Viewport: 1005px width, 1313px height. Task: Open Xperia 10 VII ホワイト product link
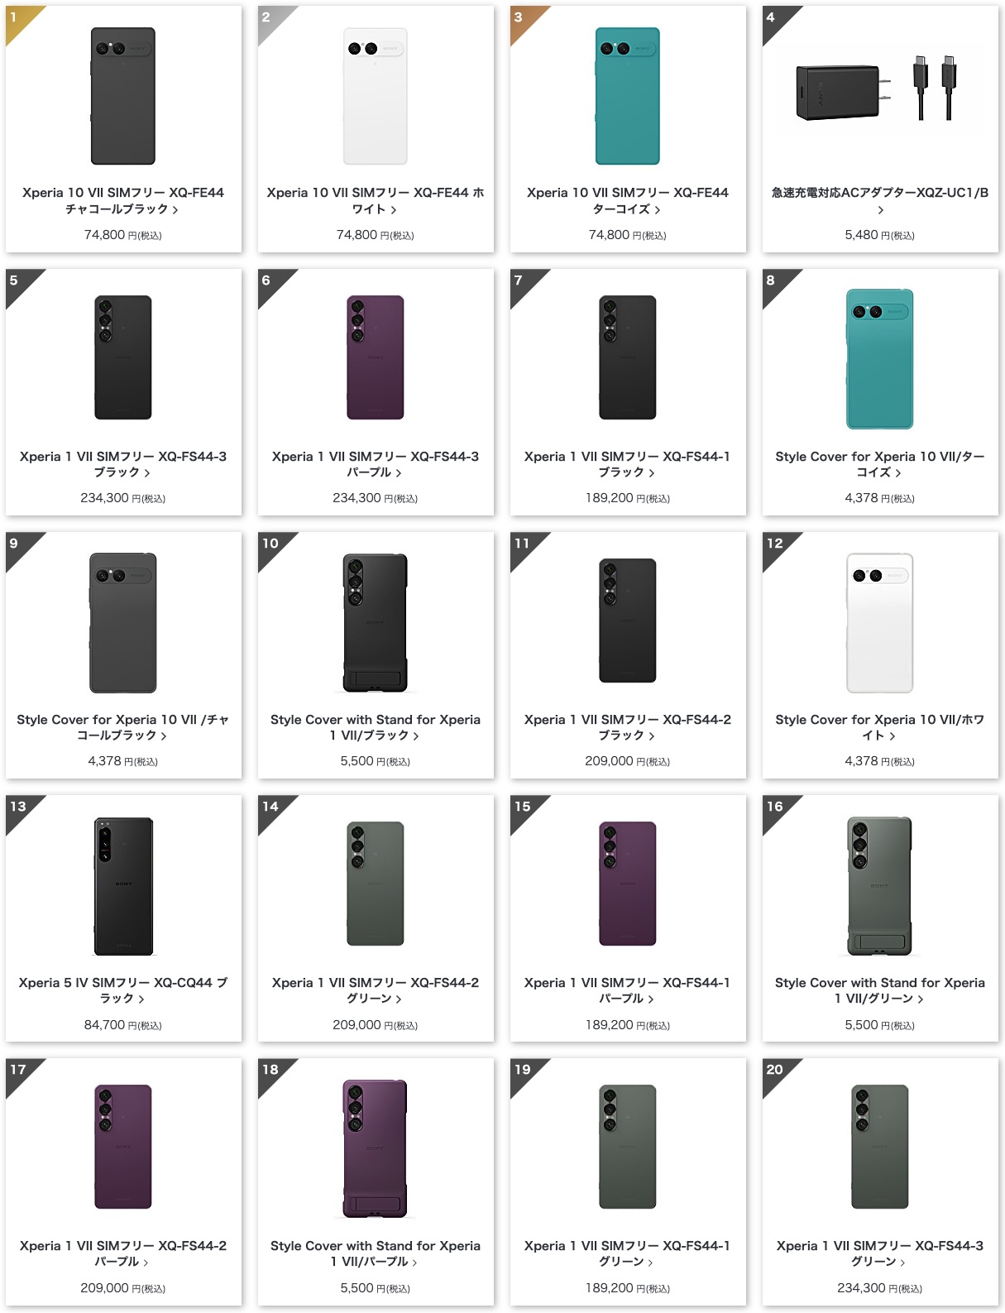(x=376, y=201)
